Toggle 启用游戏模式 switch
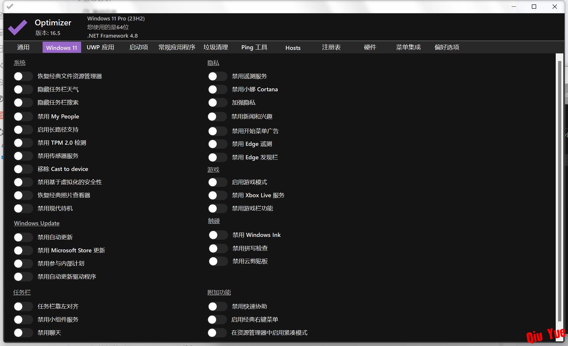This screenshot has width=568, height=346. [217, 182]
